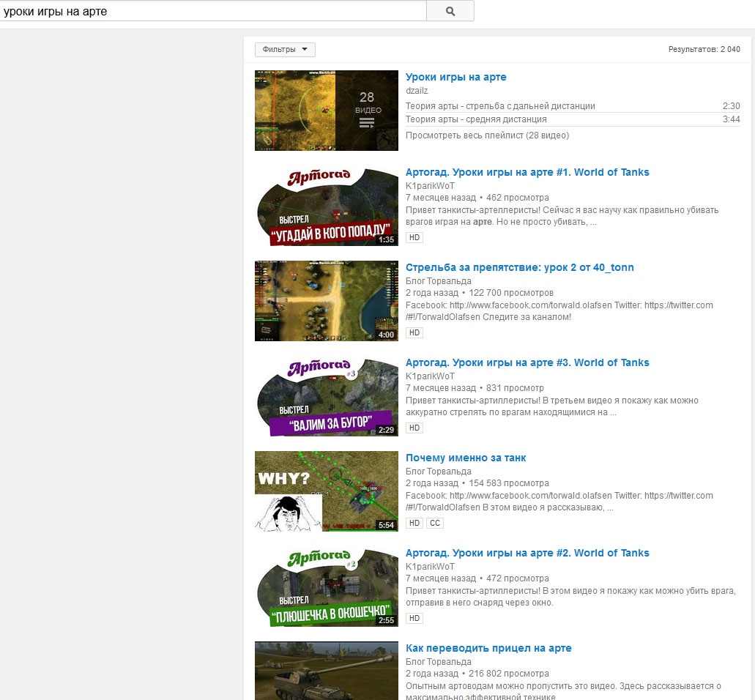
Task: Click the 4:00 duration video thumbnail
Action: [326, 301]
